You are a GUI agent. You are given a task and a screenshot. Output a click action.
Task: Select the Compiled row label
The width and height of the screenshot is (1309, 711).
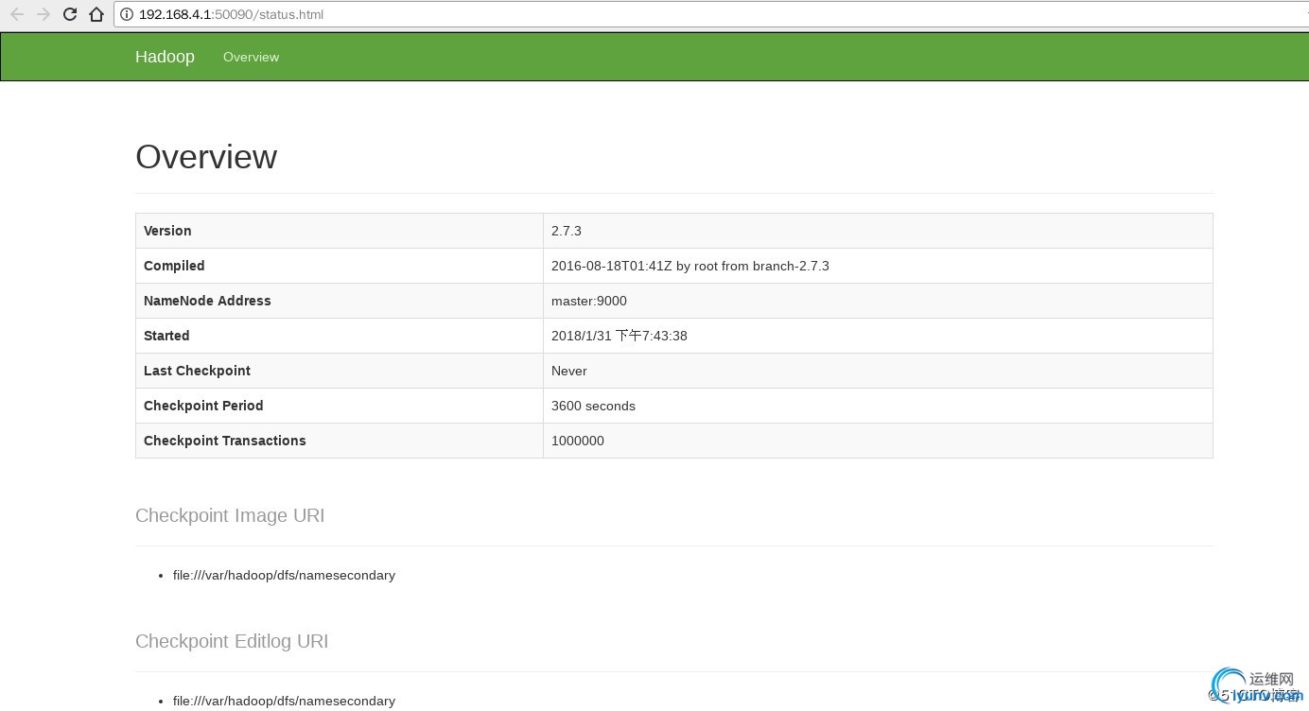(x=174, y=266)
